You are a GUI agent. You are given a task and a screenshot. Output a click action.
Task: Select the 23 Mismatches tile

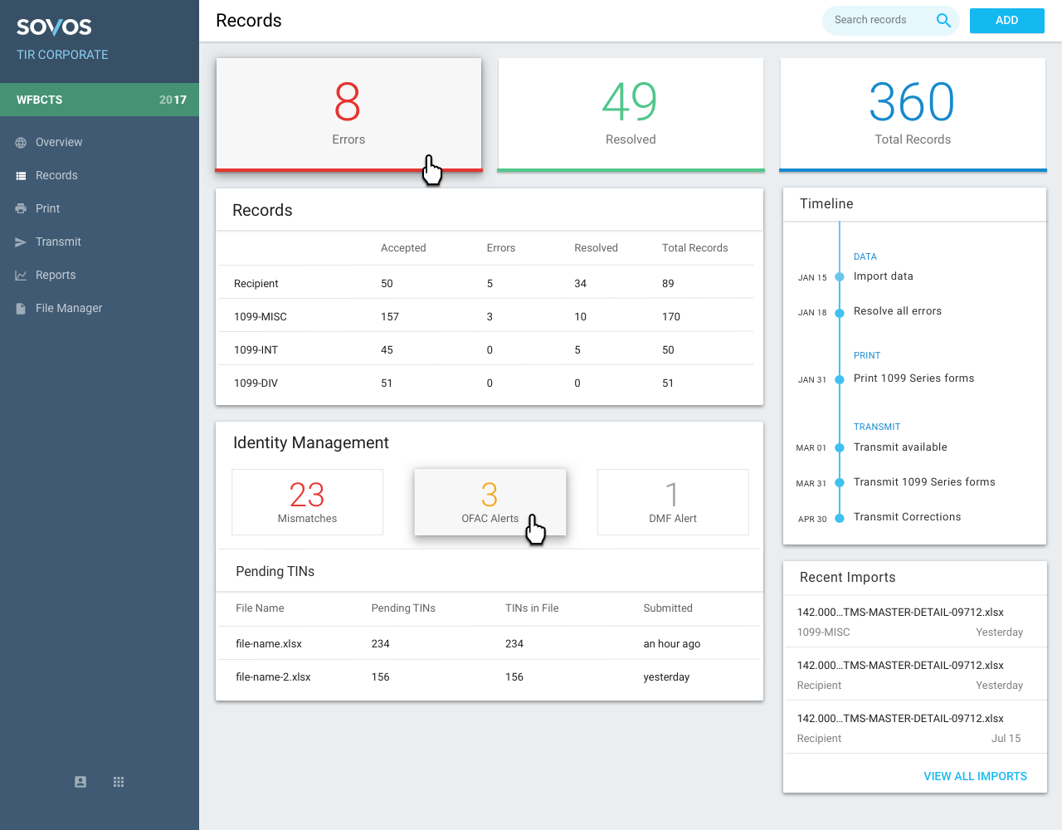(307, 502)
